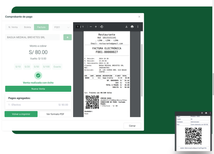Open more options menu in main PDF viewer

138,27
